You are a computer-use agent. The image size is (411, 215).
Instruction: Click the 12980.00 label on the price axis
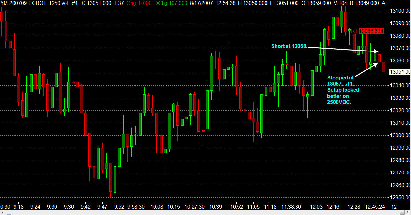pos(400,160)
